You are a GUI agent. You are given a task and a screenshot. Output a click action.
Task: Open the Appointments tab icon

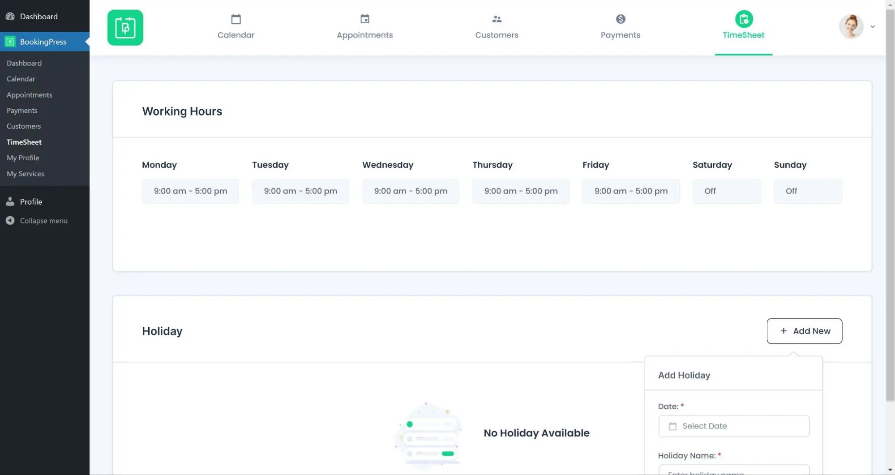point(365,19)
